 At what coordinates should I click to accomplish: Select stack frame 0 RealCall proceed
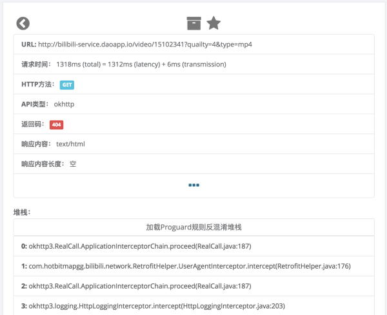point(137,245)
